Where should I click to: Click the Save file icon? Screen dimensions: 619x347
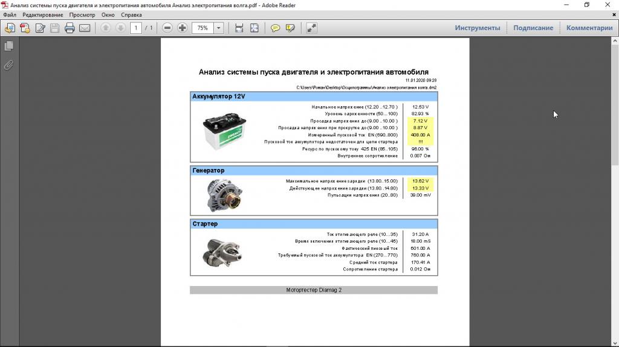55,28
